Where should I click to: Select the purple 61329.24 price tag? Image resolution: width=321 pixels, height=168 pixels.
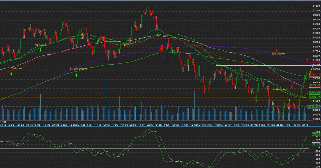coord(315,62)
